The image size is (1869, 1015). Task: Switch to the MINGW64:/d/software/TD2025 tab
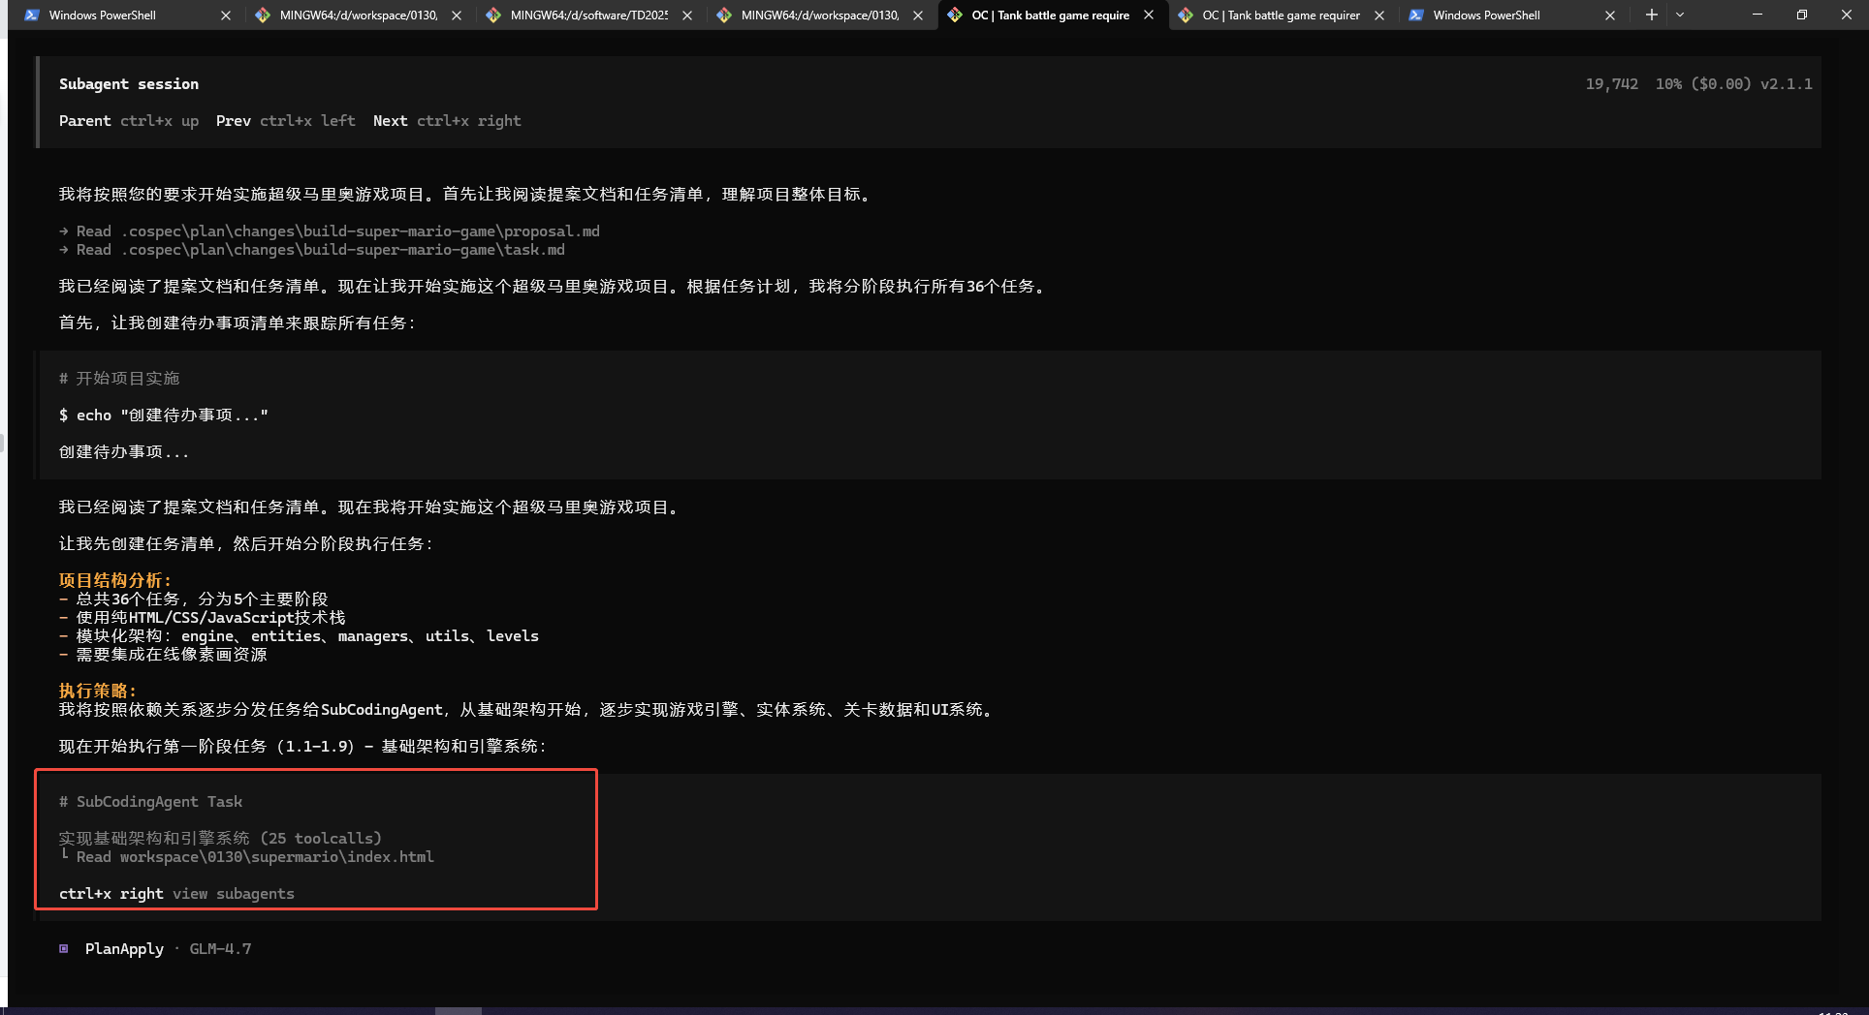[587, 15]
